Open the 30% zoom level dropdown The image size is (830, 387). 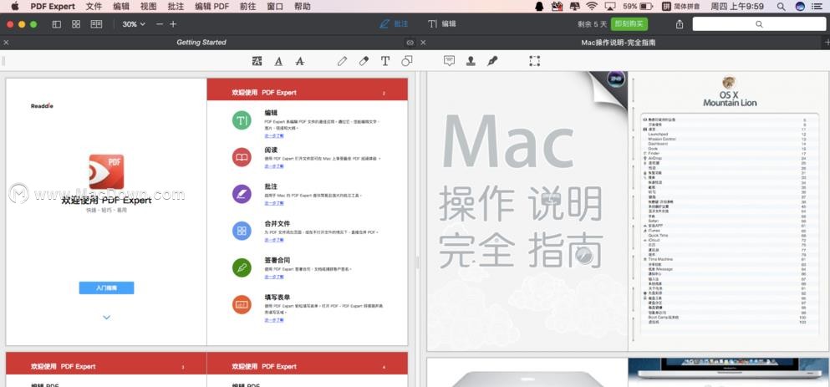(x=134, y=24)
